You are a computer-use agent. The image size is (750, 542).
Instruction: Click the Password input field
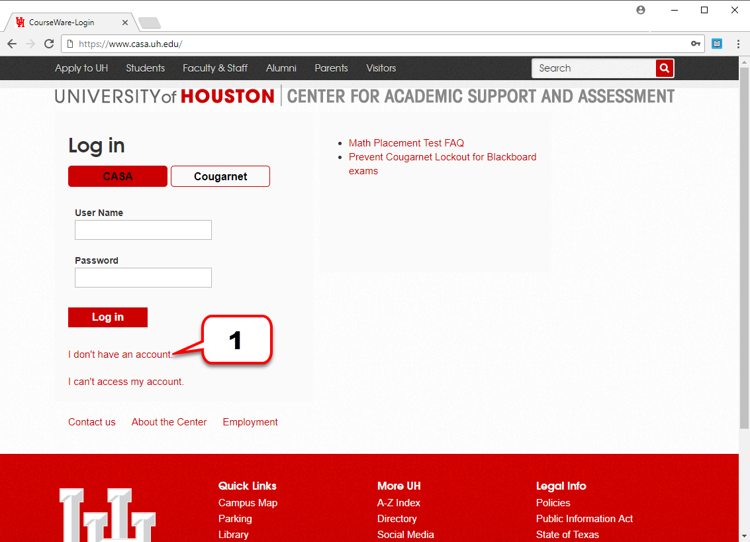click(x=143, y=278)
